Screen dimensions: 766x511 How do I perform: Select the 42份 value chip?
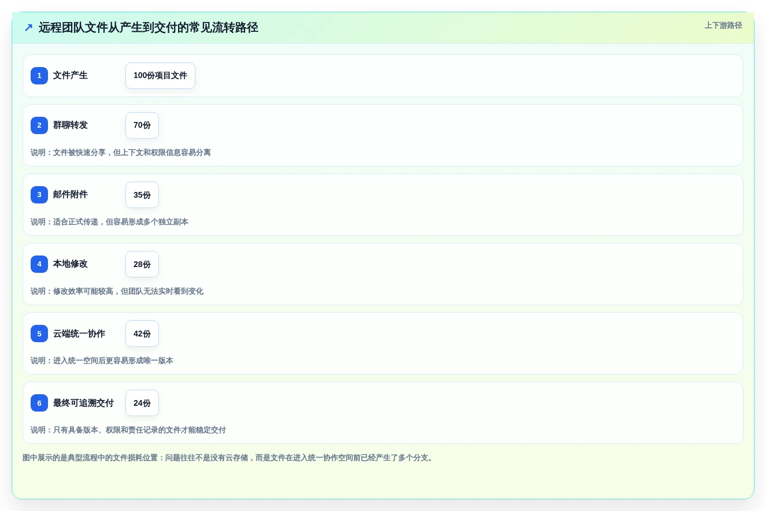[x=142, y=334]
